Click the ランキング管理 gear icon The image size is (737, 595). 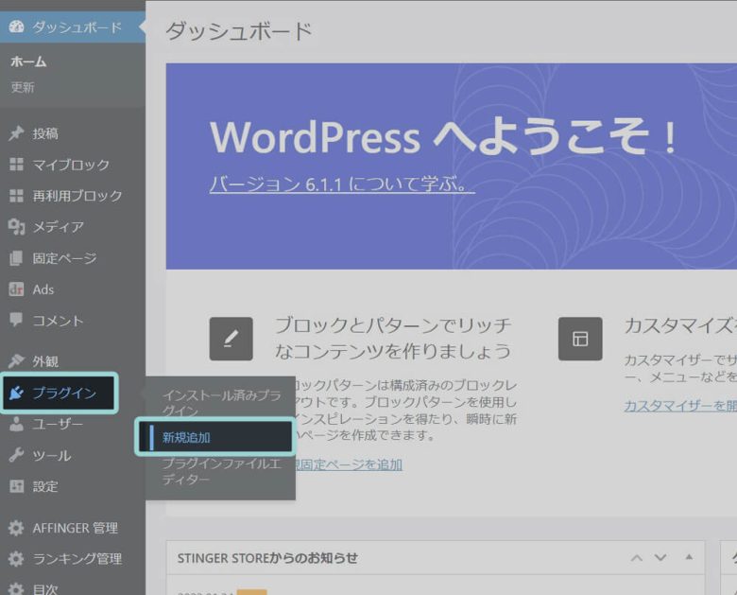click(16, 559)
